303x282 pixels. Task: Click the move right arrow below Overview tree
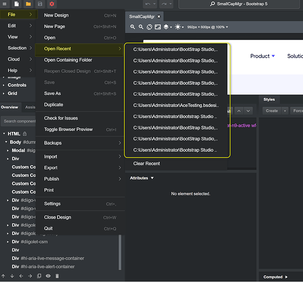[30, 276]
